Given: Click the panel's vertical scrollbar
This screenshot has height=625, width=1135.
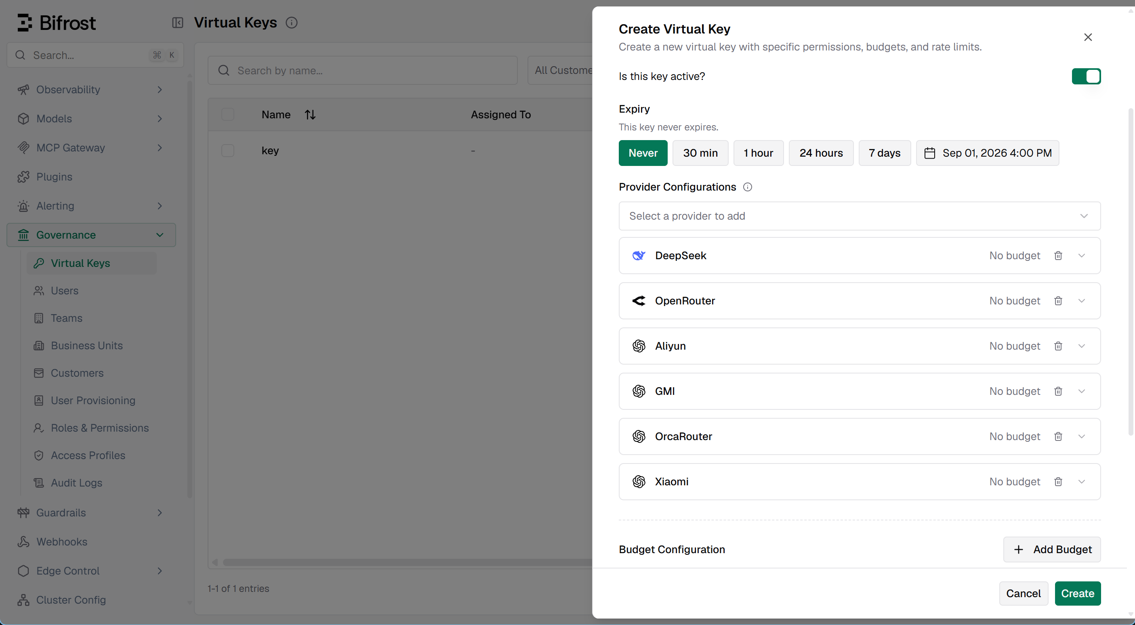Looking at the screenshot, I should [x=1130, y=272].
